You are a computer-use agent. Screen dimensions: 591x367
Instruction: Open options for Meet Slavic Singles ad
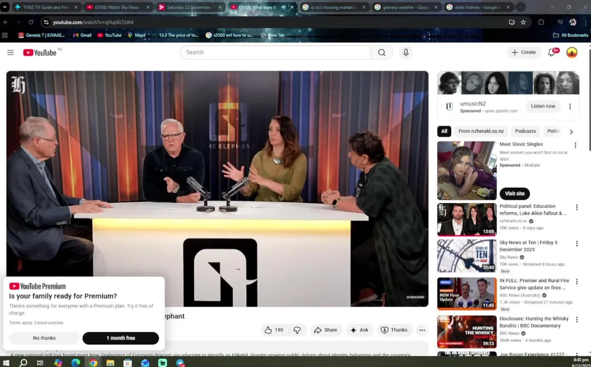(575, 145)
